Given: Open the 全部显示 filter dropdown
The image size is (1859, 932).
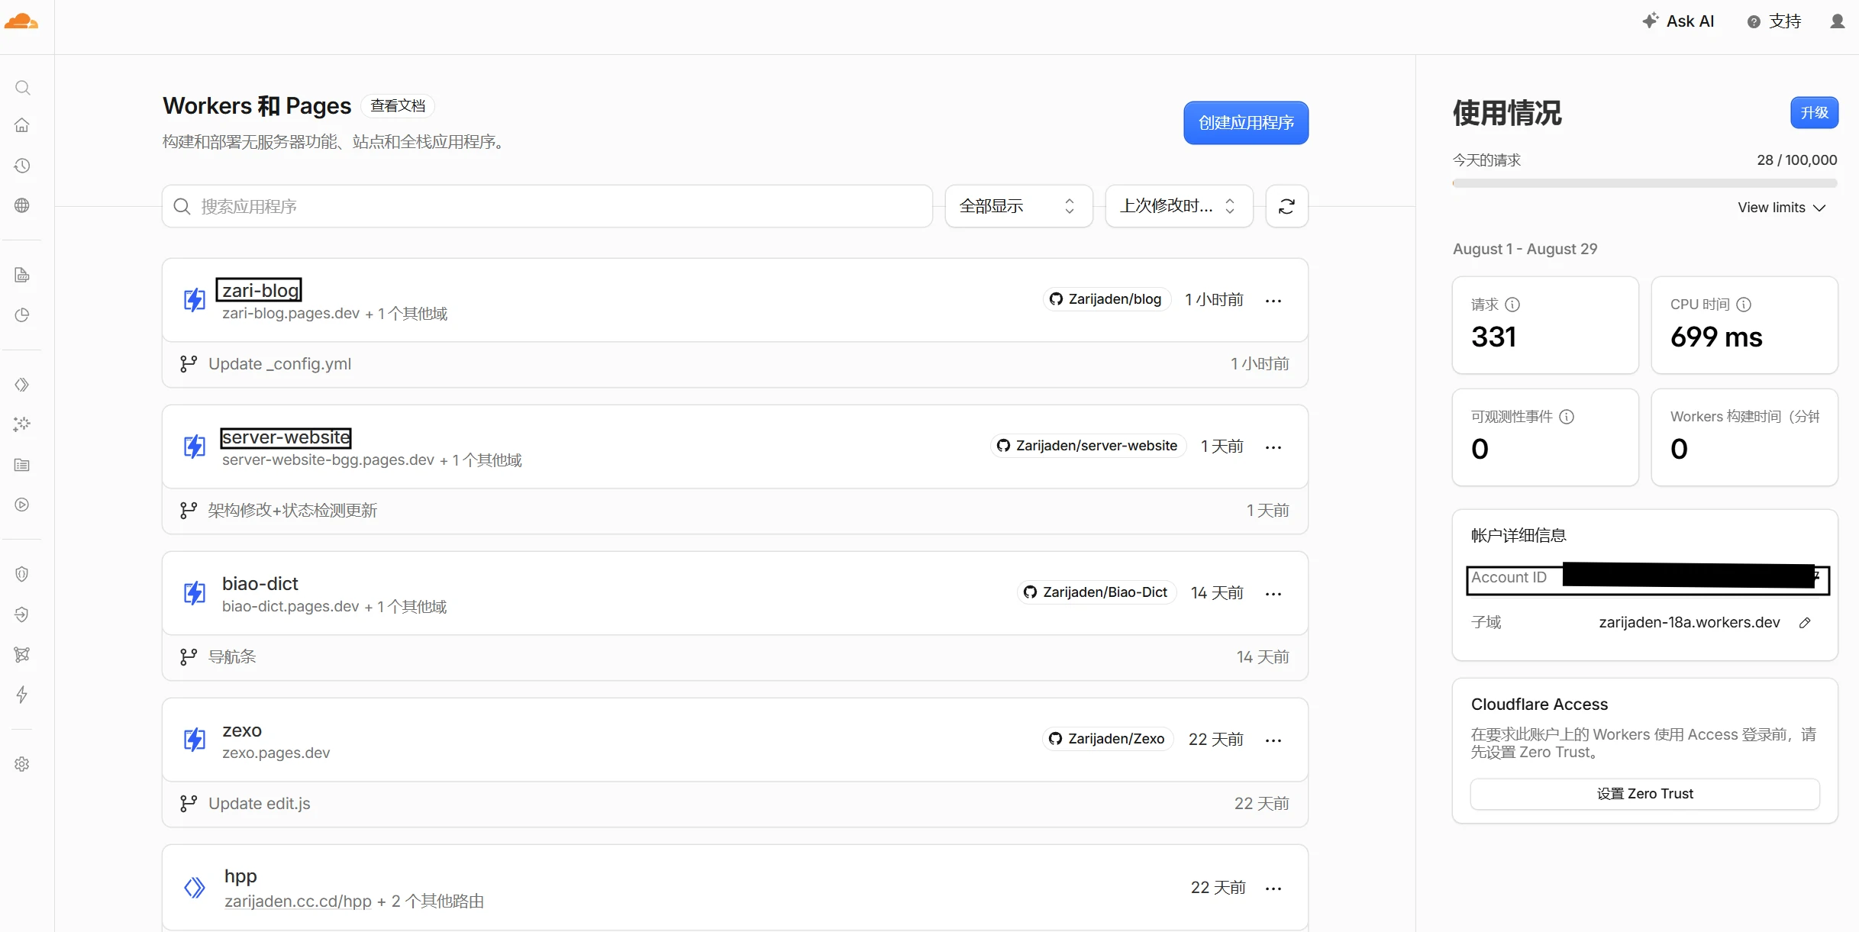Looking at the screenshot, I should (x=1018, y=206).
